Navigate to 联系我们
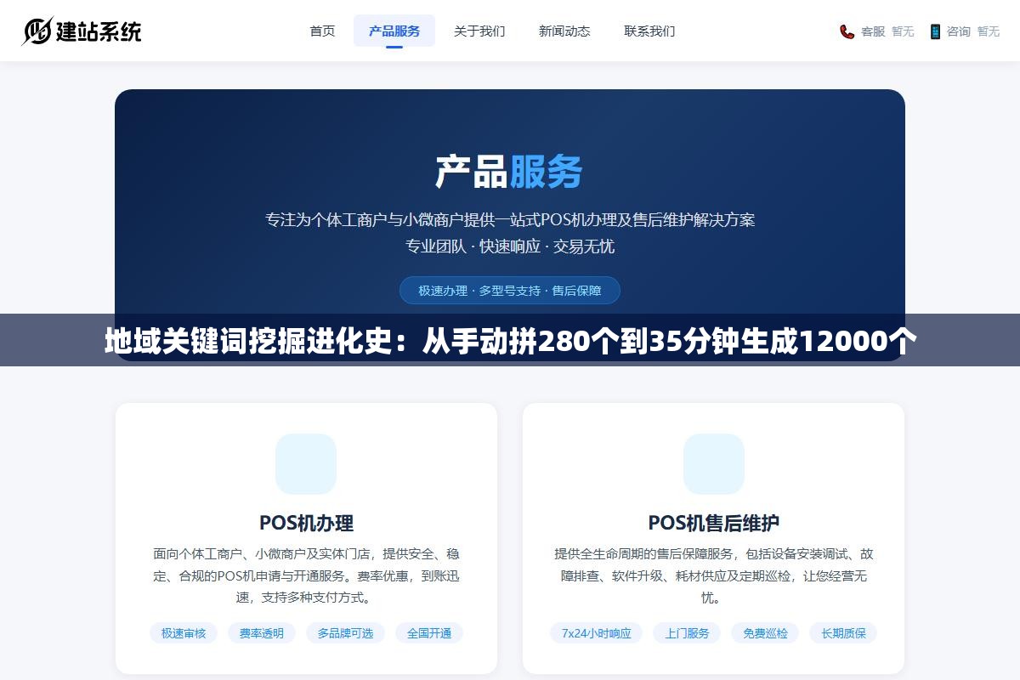This screenshot has height=680, width=1020. click(x=649, y=31)
